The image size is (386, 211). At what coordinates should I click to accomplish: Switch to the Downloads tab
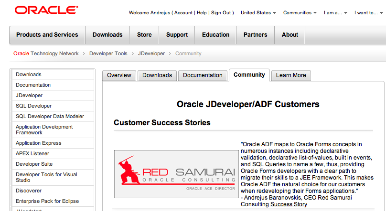157,75
